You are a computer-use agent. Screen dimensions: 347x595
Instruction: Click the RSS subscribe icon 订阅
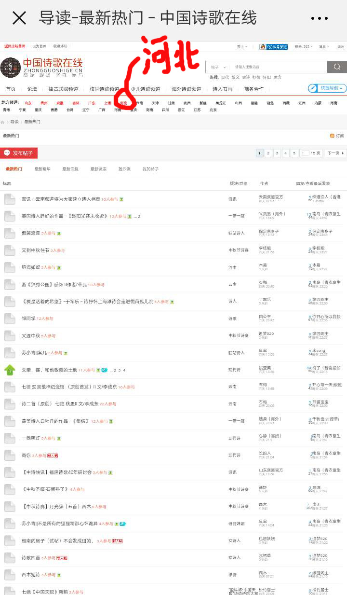(x=337, y=136)
